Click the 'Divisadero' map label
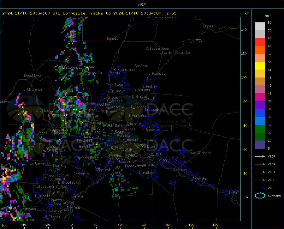The height and width of the screenshot is (229, 284). tap(154, 110)
